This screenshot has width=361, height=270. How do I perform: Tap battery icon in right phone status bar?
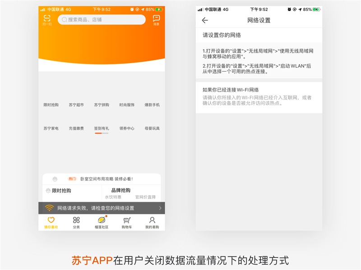click(x=317, y=9)
